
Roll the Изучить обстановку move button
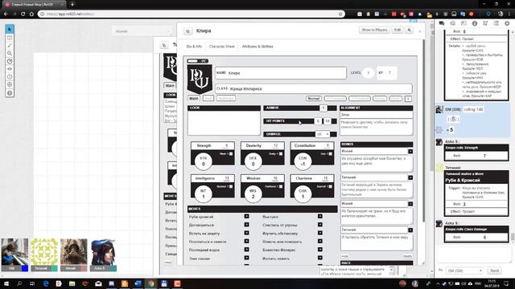point(320,233)
